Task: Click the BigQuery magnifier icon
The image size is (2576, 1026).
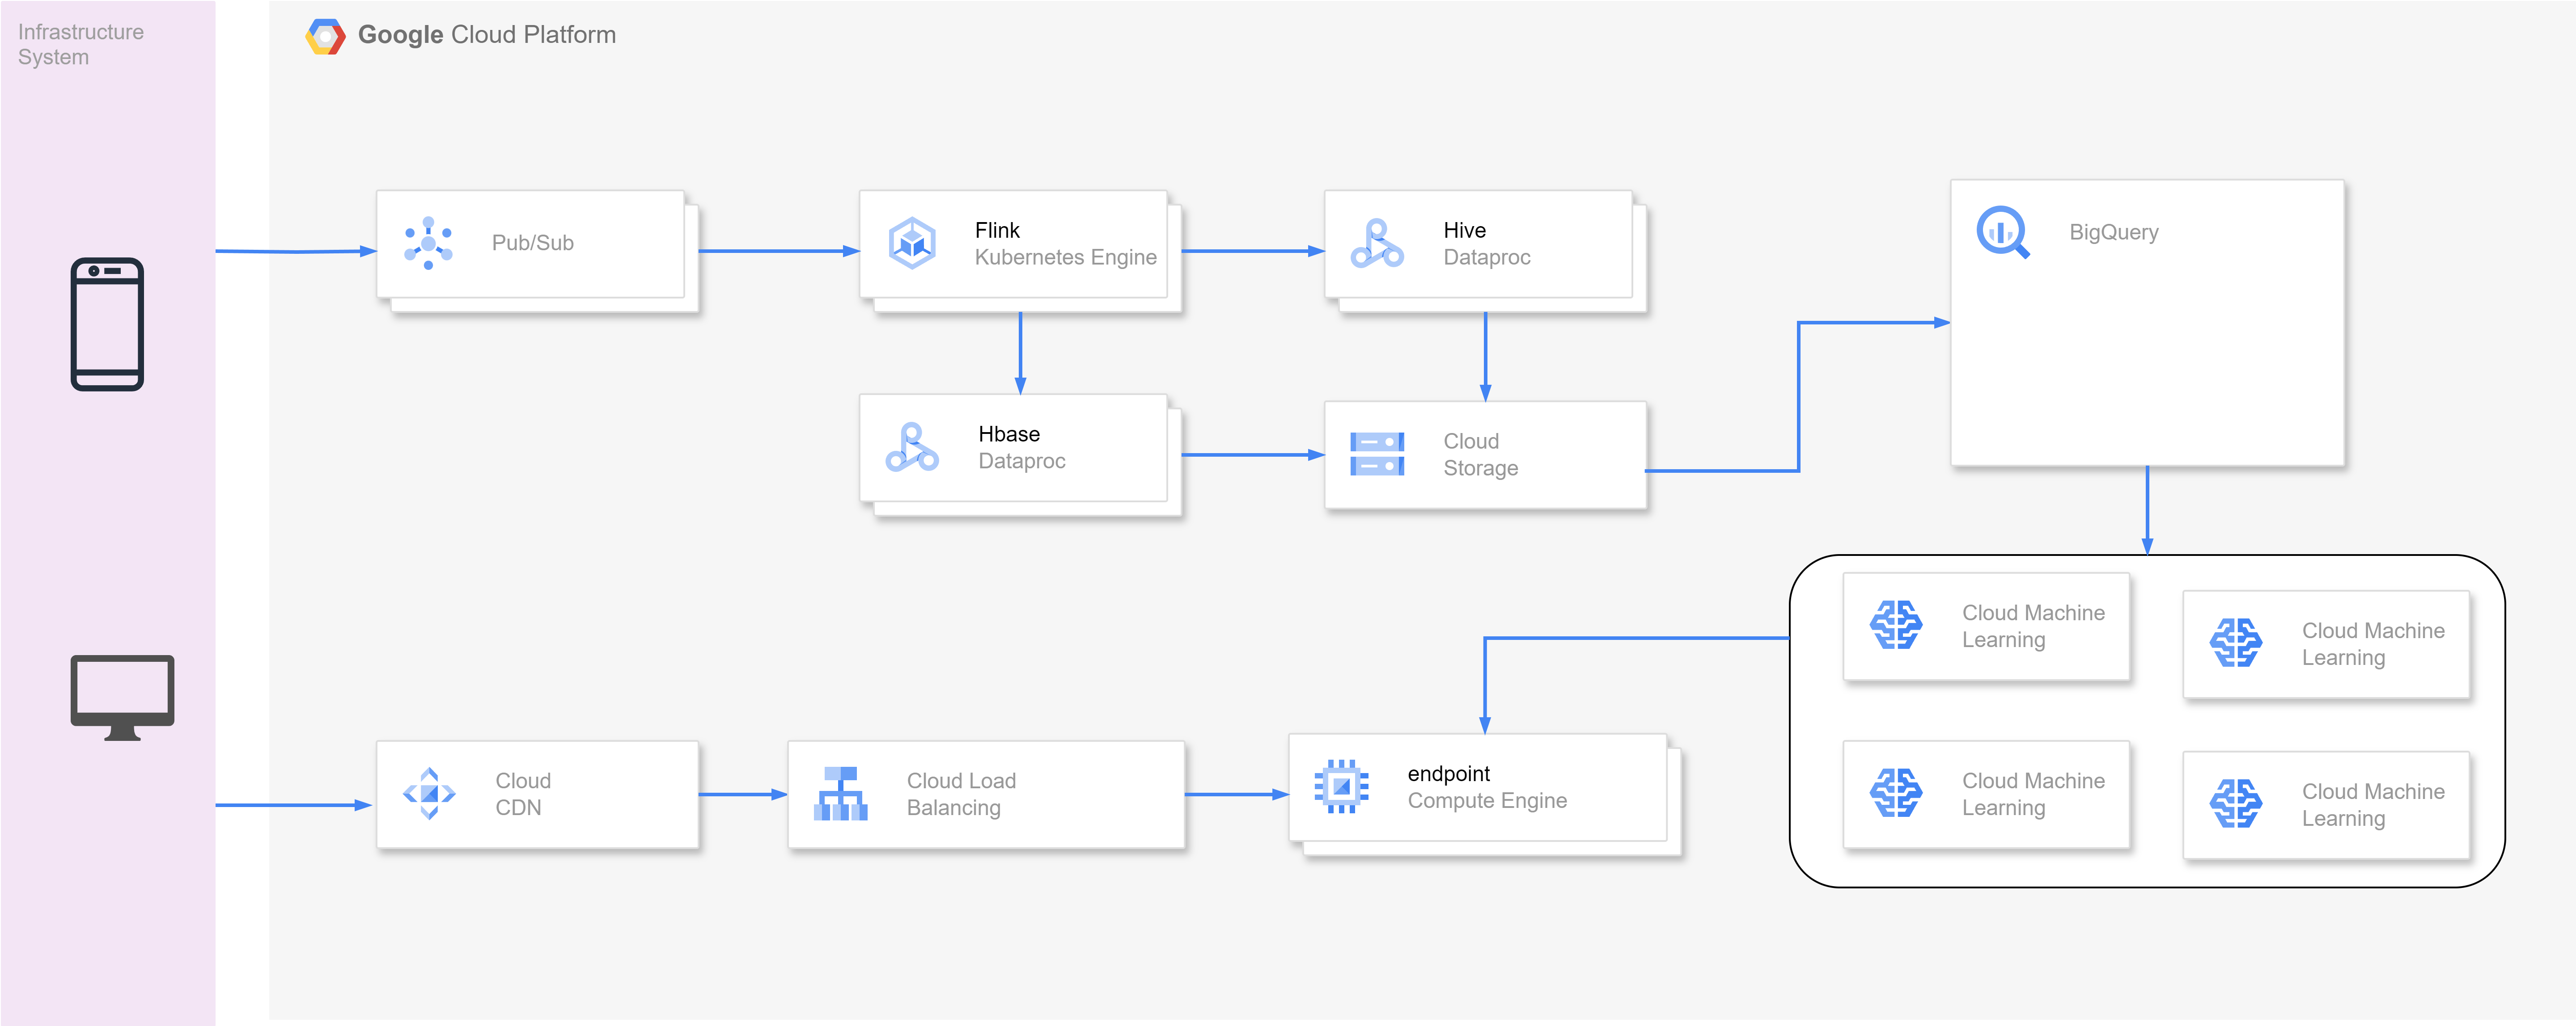Action: coord(2003,232)
